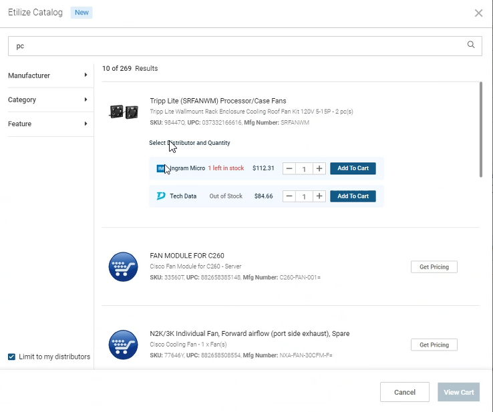Image resolution: width=493 pixels, height=412 pixels.
Task: Click the N2K/3K Individual Fan cart icon
Action: point(123,345)
